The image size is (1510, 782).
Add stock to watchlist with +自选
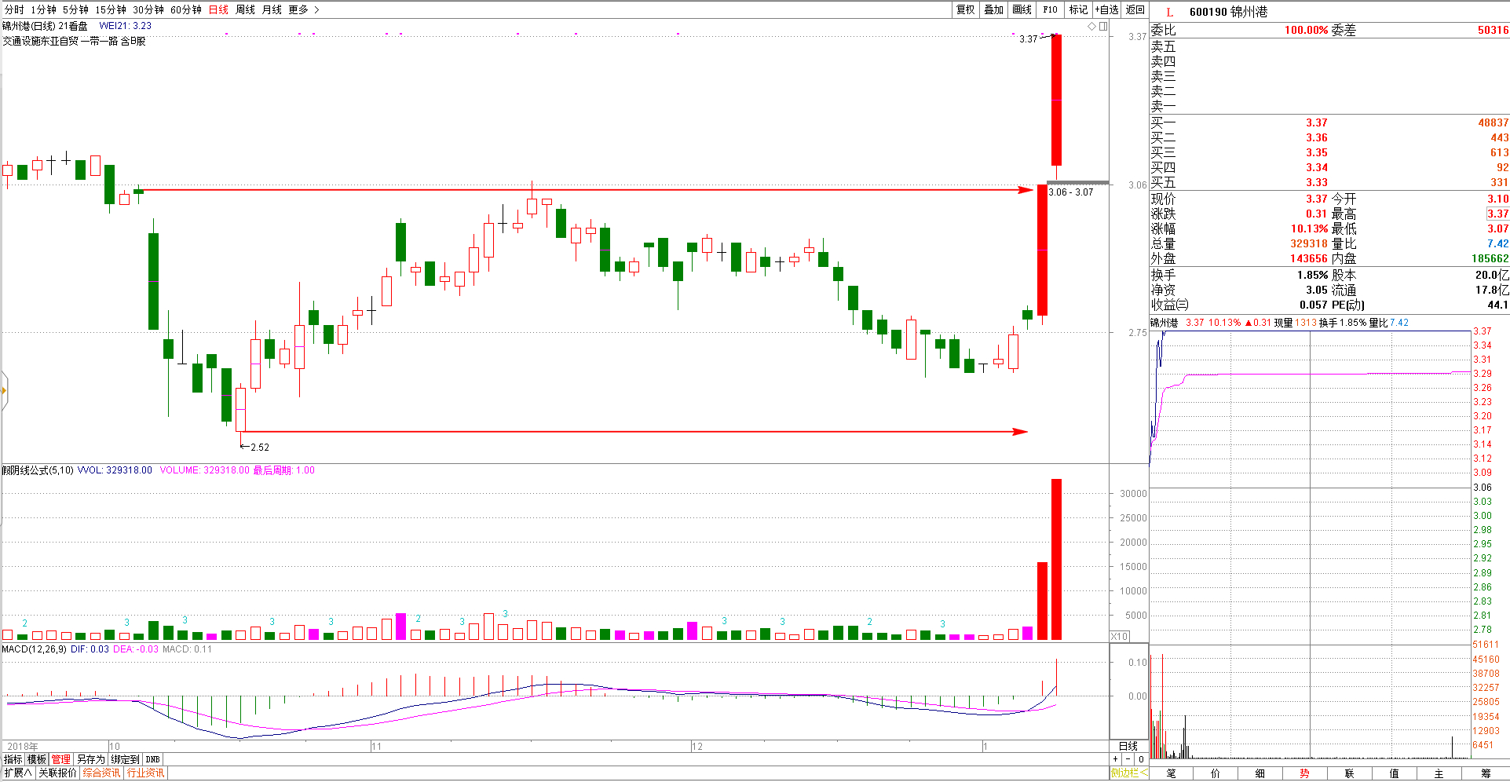click(1107, 9)
